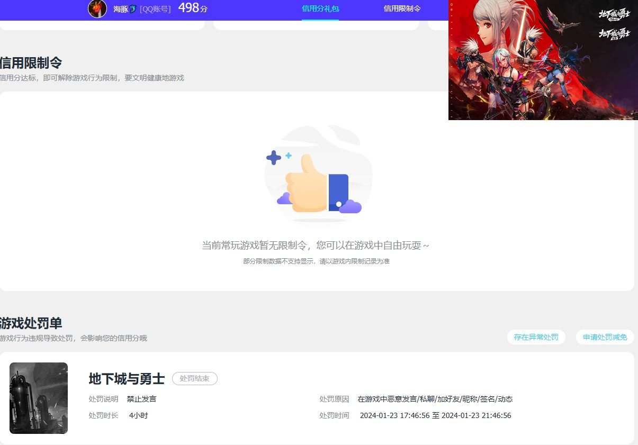This screenshot has width=638, height=445.
Task: Click the 地下城与勇士 game title
Action: (127, 379)
